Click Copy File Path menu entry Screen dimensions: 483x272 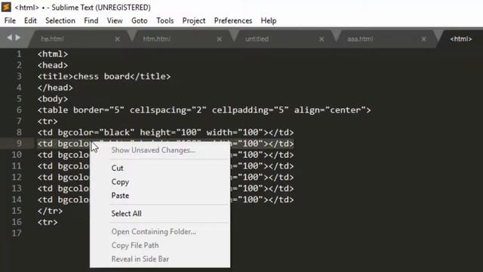135,246
